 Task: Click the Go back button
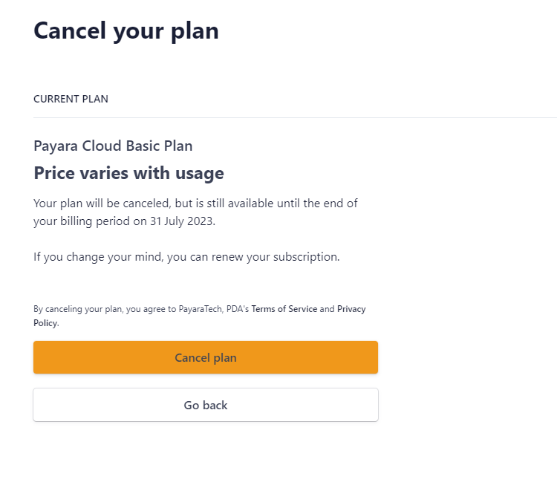coord(206,405)
